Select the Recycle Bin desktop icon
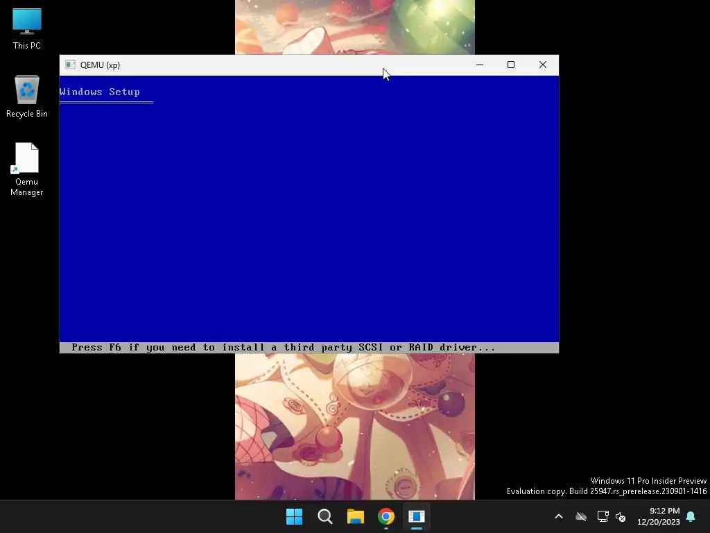Screen dimensions: 710x533 pos(27,96)
